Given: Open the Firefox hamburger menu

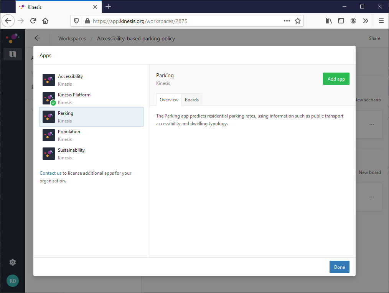Looking at the screenshot, I should pos(381,21).
